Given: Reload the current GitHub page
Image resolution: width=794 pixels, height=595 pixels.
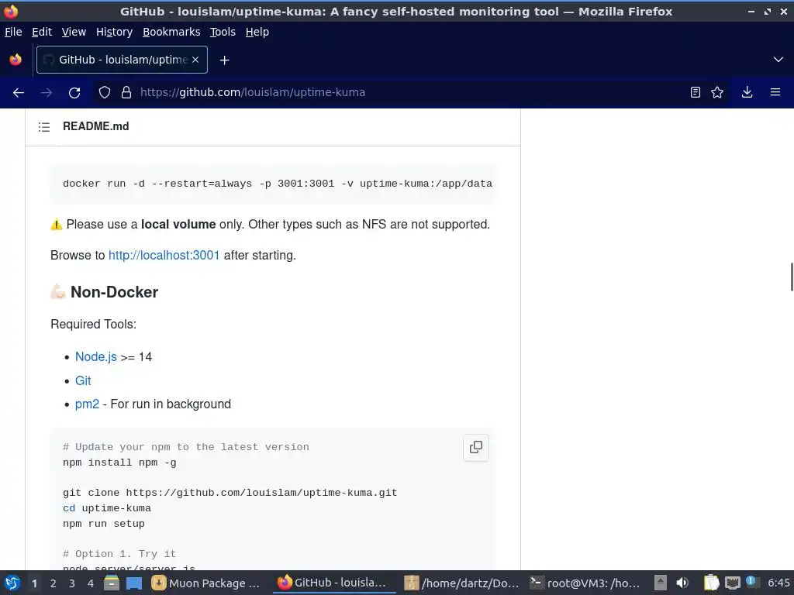Looking at the screenshot, I should (x=74, y=93).
